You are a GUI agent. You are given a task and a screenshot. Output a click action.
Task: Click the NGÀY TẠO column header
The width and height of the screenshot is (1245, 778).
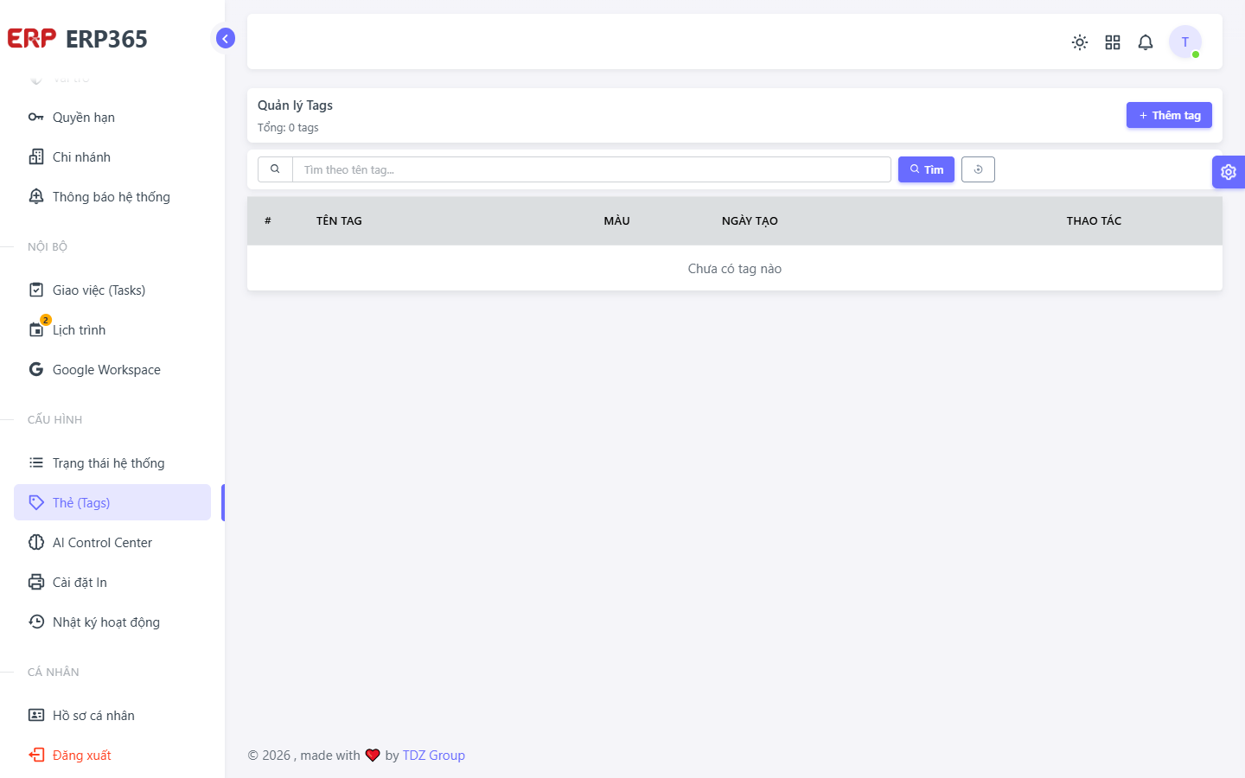(x=750, y=221)
